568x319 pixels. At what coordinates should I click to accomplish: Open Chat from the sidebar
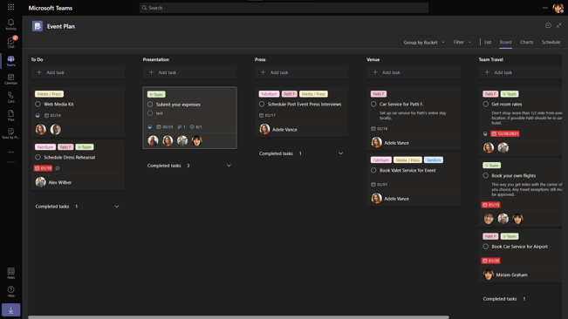pyautogui.click(x=10, y=43)
